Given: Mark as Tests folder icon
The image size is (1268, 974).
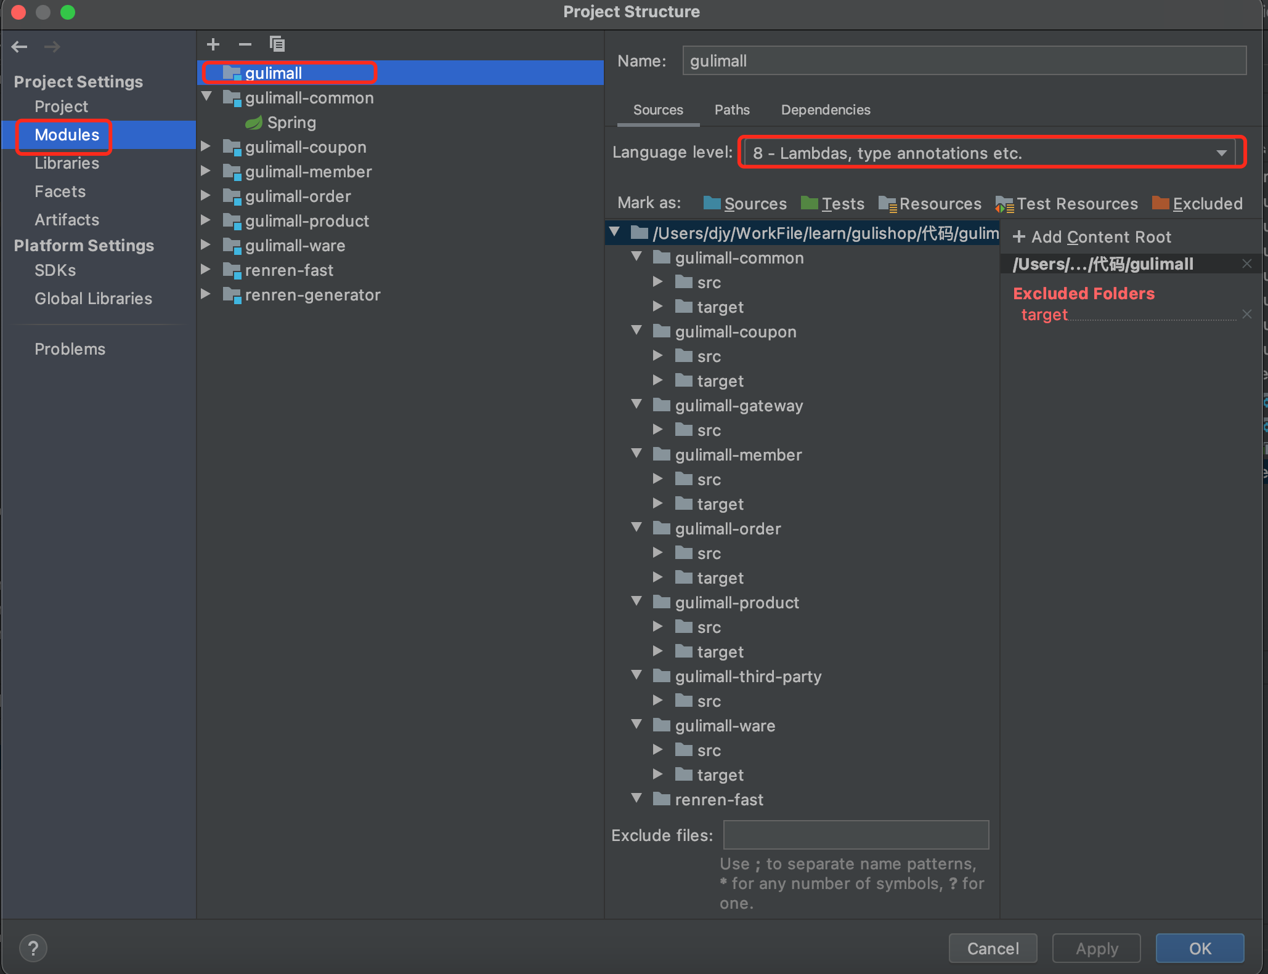Looking at the screenshot, I should [x=809, y=203].
